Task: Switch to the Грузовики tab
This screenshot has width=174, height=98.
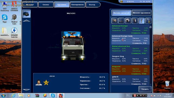Action: (62, 5)
